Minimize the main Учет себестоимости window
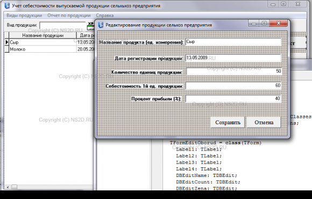 click(273, 4)
